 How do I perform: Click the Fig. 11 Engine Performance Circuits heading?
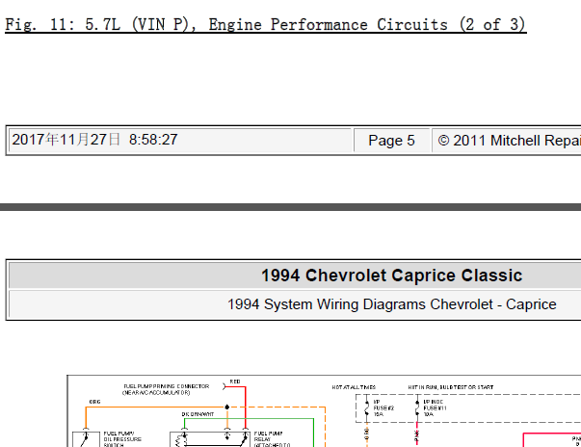[x=265, y=25]
